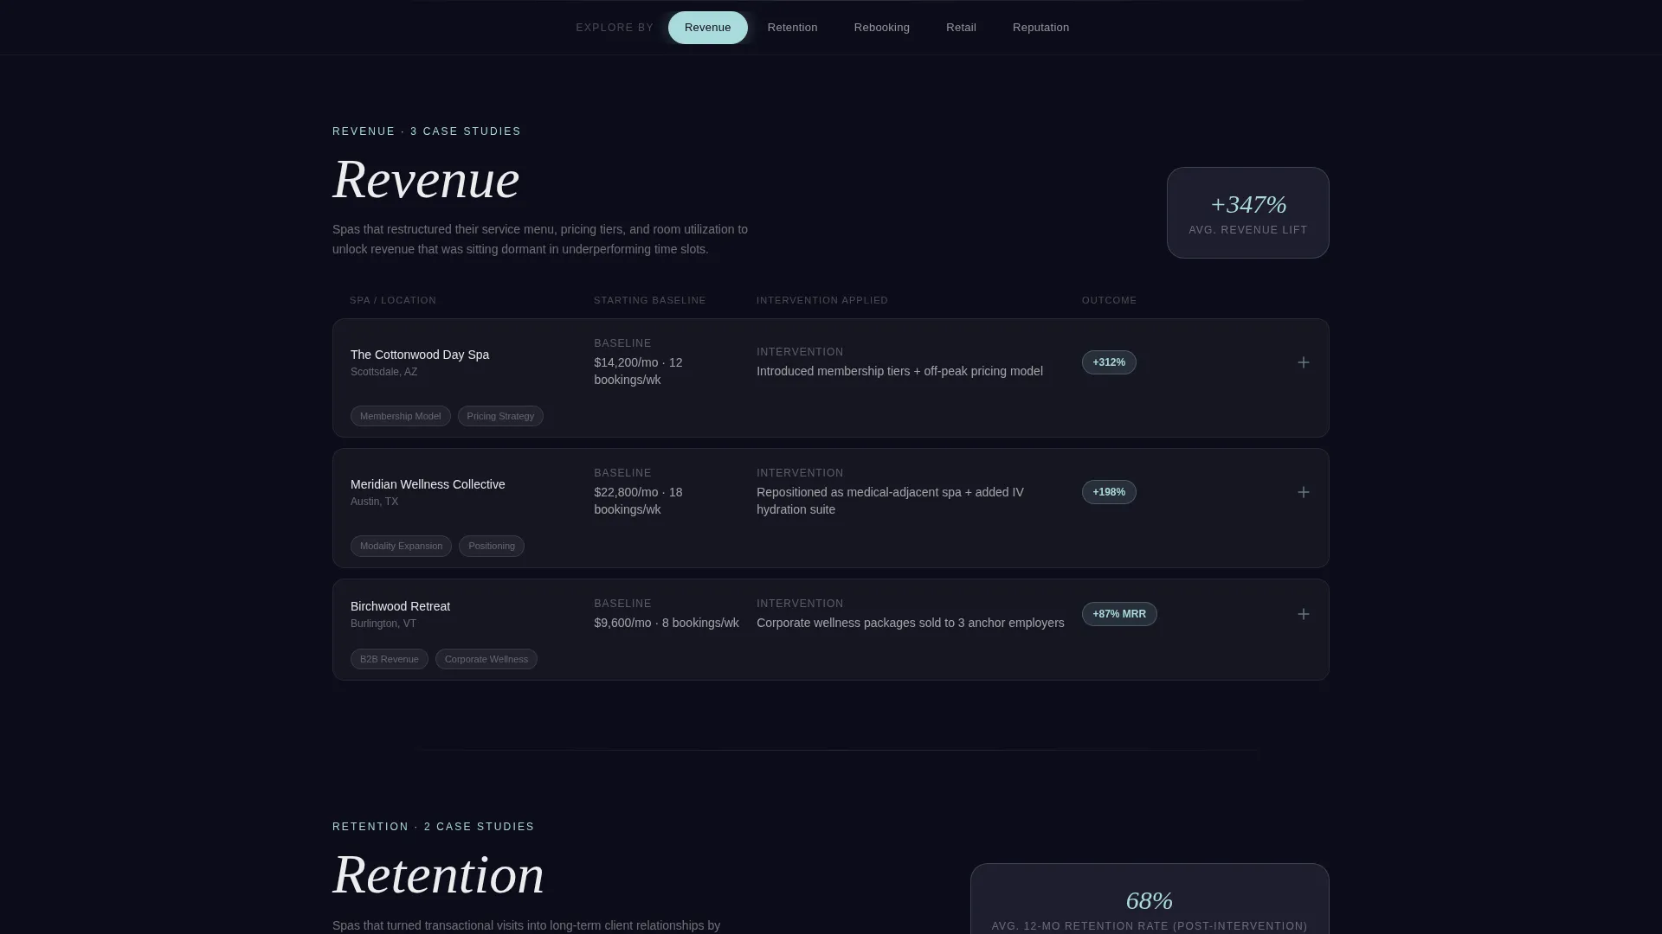The width and height of the screenshot is (1662, 934).
Task: Click the SPA / LOCATION column header
Action: coord(393,300)
